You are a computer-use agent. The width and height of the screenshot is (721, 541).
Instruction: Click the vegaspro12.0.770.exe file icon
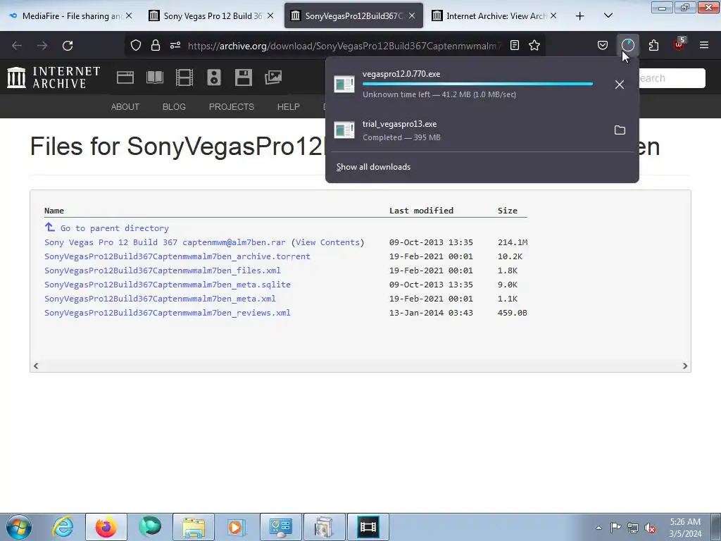[x=344, y=85]
